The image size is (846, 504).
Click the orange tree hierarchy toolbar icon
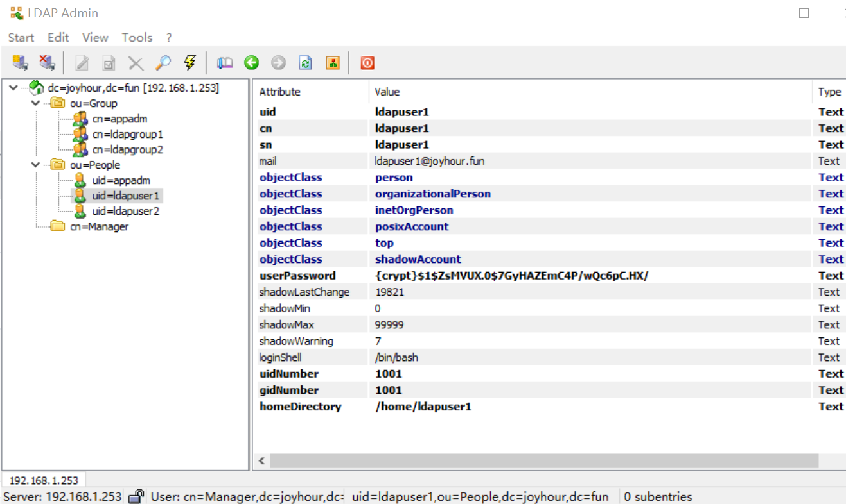[332, 63]
